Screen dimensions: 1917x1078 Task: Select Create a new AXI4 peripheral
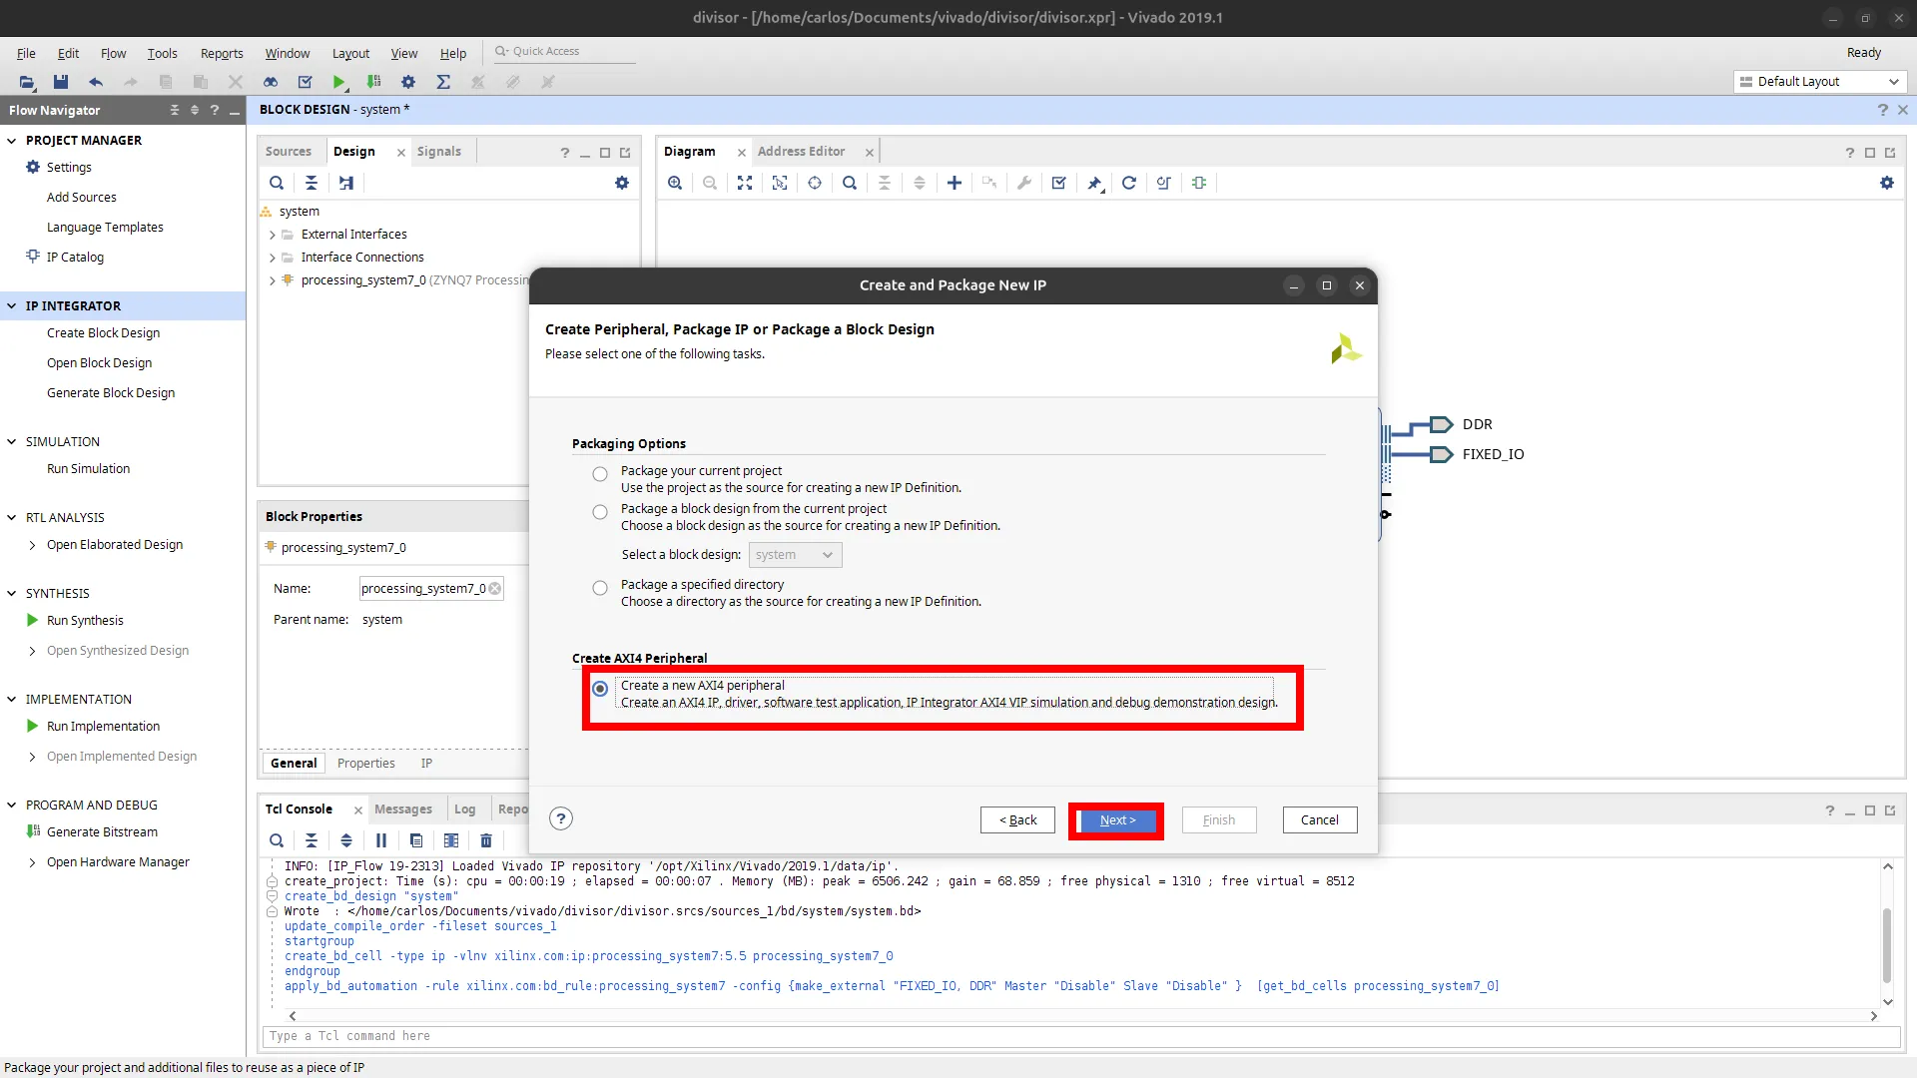[x=600, y=689]
